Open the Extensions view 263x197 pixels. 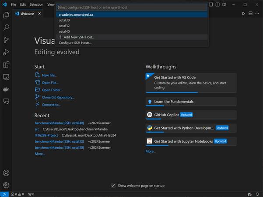pyautogui.click(x=6, y=65)
